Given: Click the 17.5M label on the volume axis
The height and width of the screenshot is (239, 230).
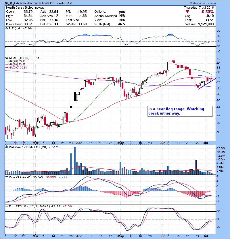Looking at the screenshot, I should 221,148.
